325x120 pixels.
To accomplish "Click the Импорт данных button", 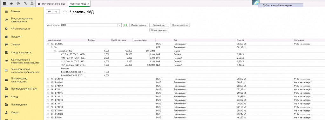I will [x=139, y=25].
